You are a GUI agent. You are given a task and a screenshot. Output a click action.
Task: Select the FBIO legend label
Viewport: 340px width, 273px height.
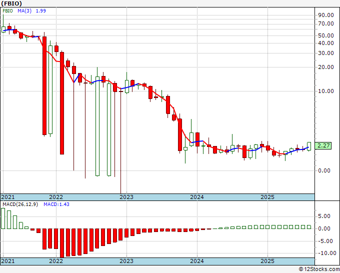(8, 11)
